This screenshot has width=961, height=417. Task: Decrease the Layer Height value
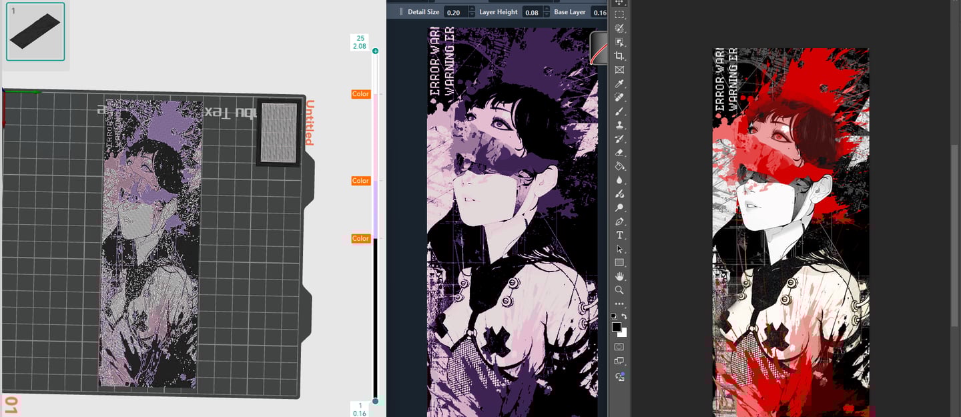(x=548, y=15)
